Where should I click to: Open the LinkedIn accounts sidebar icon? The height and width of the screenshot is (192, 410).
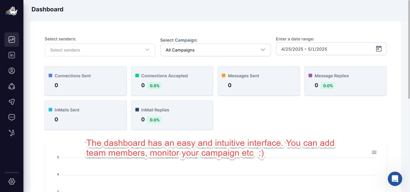(12, 55)
